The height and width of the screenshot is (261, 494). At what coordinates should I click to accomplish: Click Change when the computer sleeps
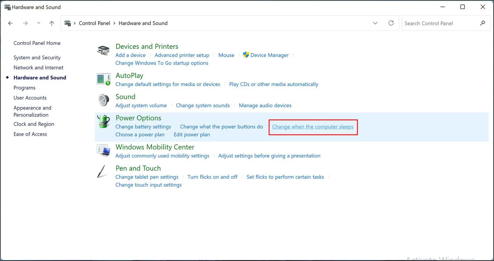(x=313, y=127)
